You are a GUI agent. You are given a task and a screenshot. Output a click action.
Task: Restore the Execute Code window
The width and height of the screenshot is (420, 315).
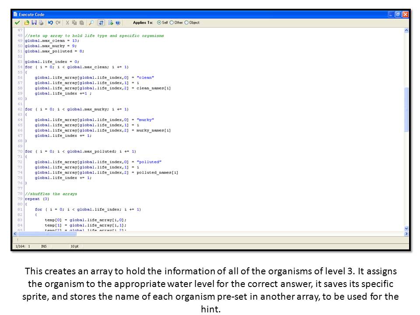398,14
